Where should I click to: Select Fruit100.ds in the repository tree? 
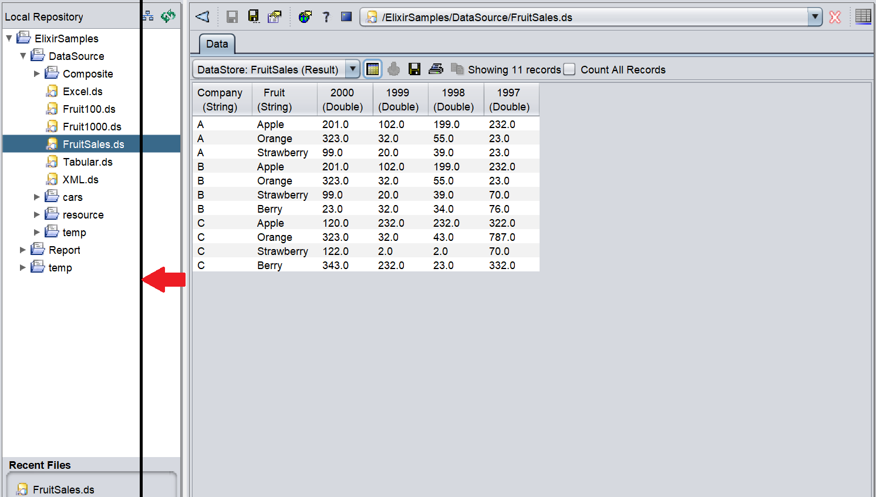[89, 109]
